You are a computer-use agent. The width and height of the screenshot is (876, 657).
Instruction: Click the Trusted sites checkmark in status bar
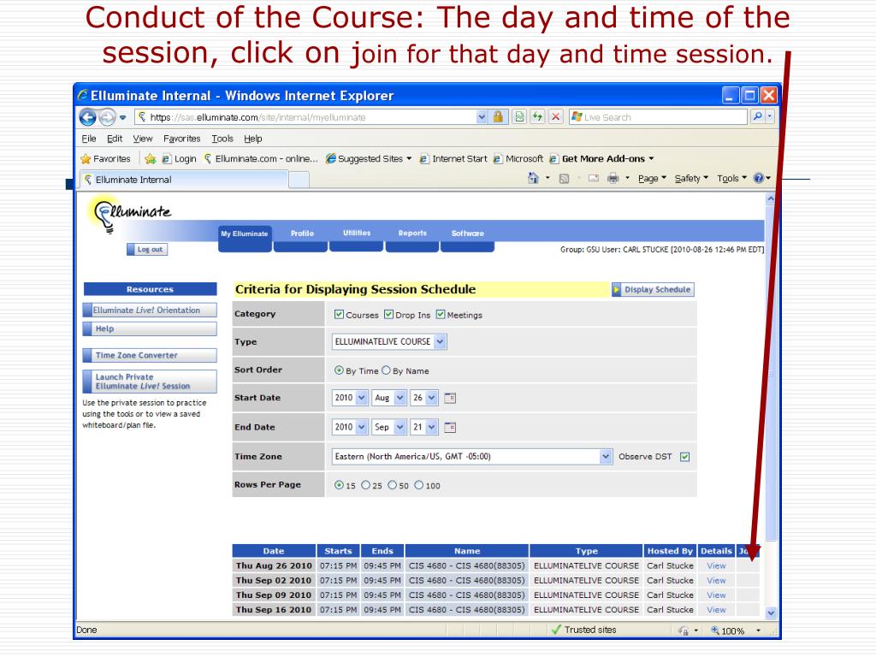(556, 630)
